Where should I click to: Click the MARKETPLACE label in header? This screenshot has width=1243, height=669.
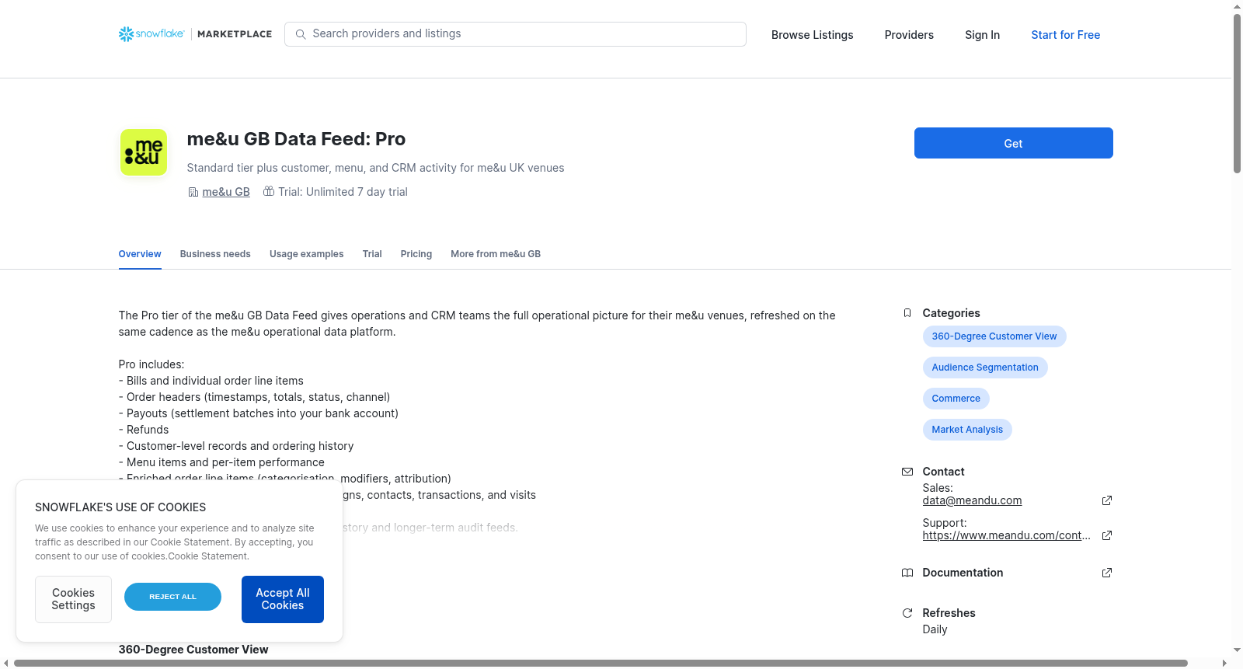(x=235, y=34)
